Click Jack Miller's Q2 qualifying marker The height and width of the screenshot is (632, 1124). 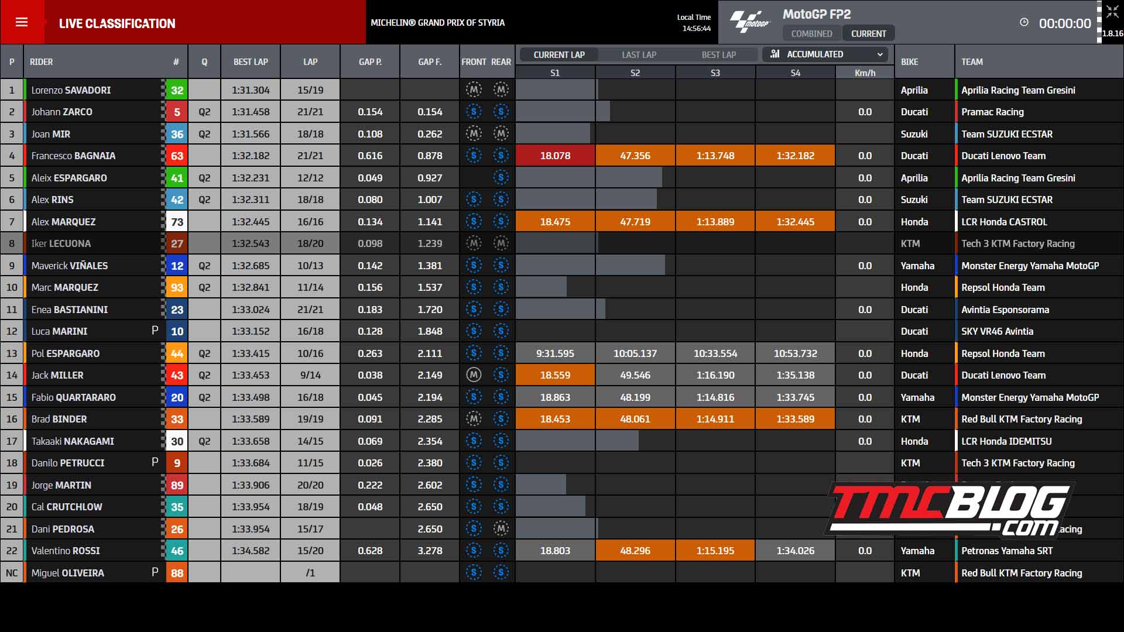[x=204, y=375]
